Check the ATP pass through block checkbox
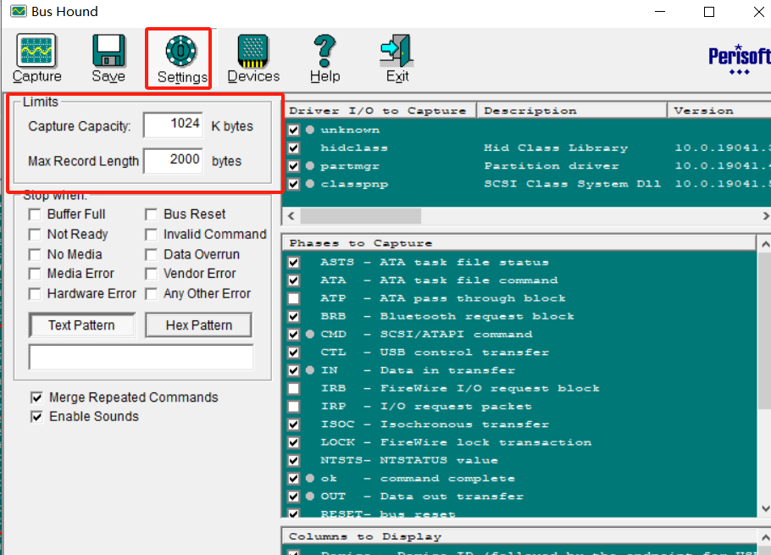Viewport: 771px width, 555px height. 293,298
